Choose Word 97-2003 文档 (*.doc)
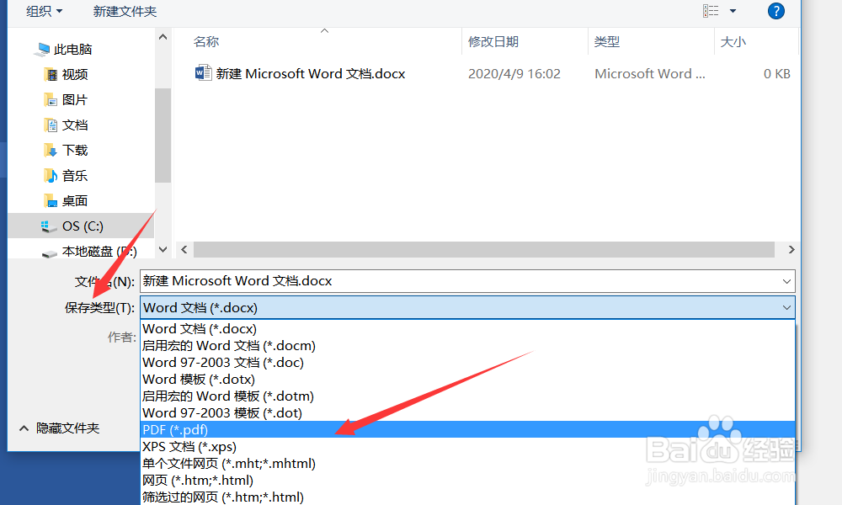Screen dimensions: 842x505 [467, 362]
